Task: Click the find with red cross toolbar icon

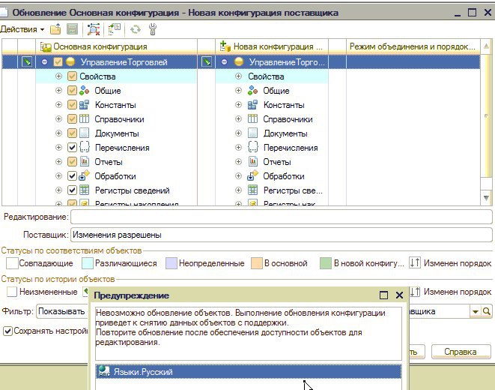Action: (94, 29)
